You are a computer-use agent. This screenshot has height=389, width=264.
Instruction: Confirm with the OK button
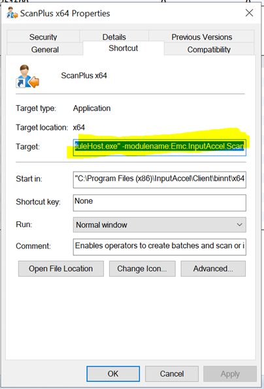113,373
